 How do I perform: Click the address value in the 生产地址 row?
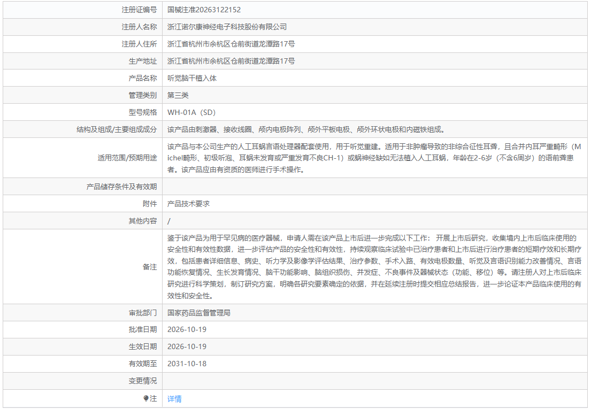coord(231,61)
